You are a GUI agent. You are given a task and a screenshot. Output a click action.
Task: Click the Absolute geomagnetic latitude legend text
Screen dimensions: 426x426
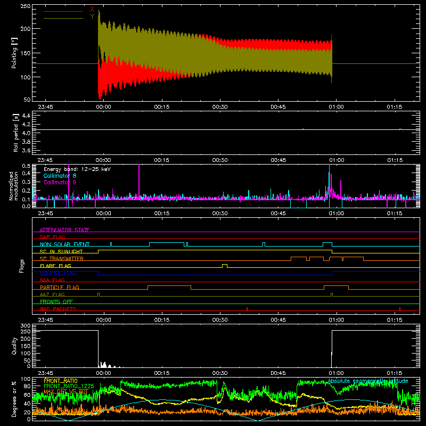click(x=368, y=381)
